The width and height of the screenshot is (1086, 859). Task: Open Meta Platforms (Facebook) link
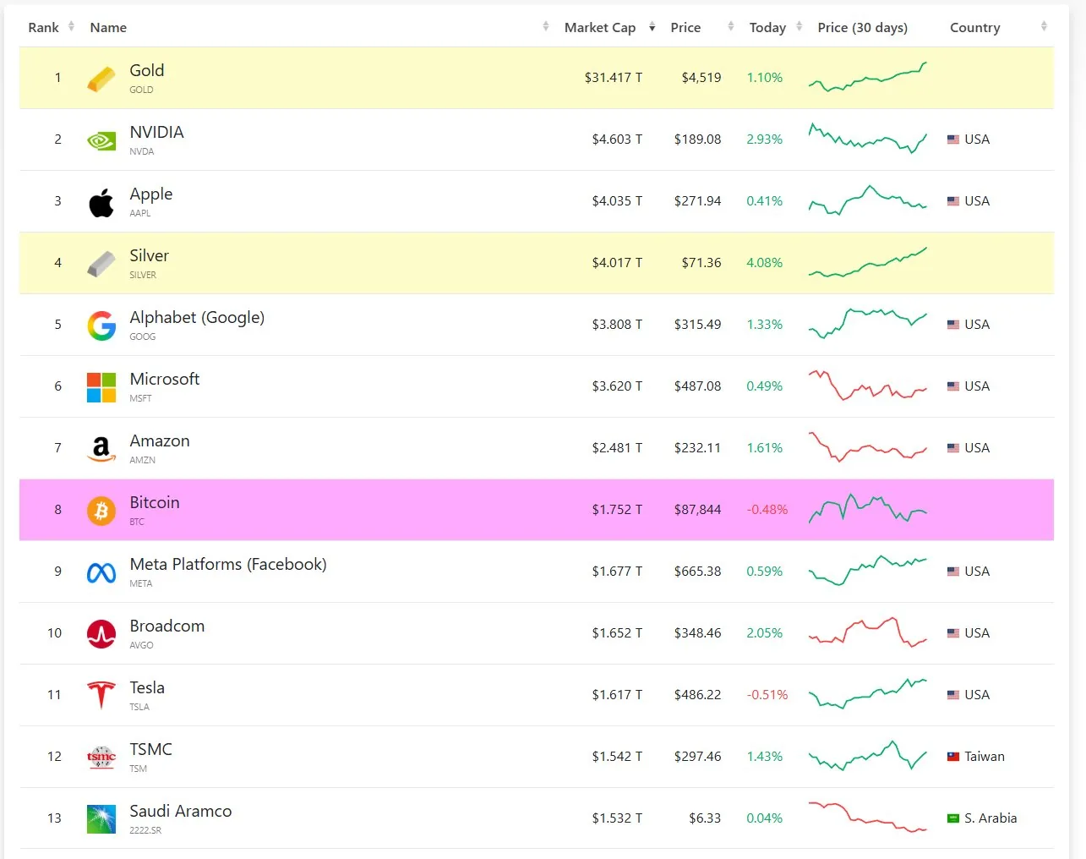coord(228,565)
